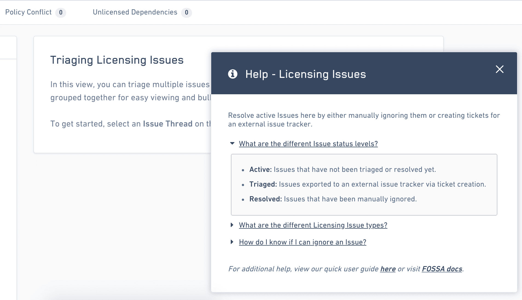This screenshot has width=522, height=300.
Task: Close the Help - Licensing Issues panel
Action: click(500, 69)
